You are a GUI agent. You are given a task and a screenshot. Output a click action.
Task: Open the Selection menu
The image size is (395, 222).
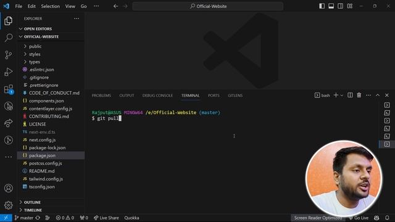click(x=51, y=6)
